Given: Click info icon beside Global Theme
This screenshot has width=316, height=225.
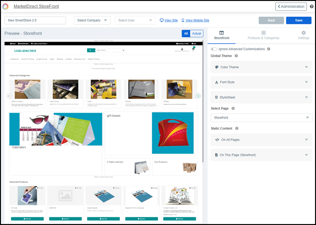Looking at the screenshot, I should [x=236, y=56].
